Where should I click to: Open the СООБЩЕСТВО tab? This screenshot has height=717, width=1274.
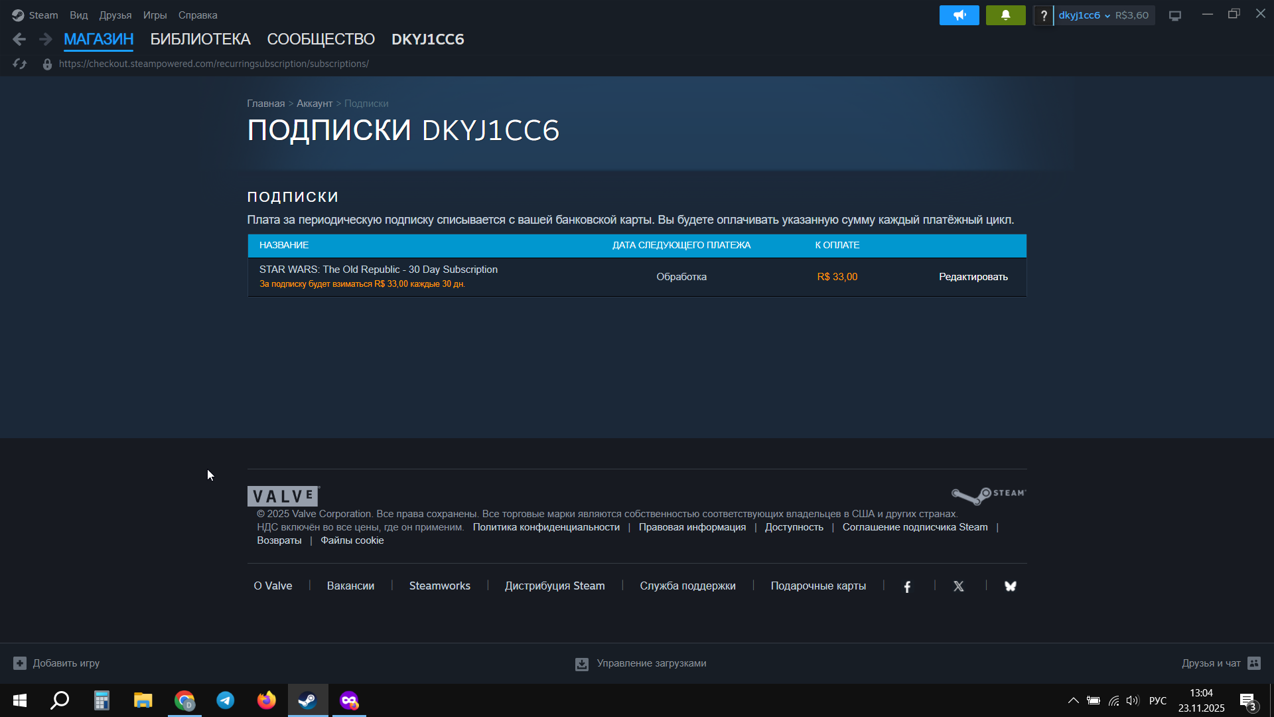coord(320,39)
